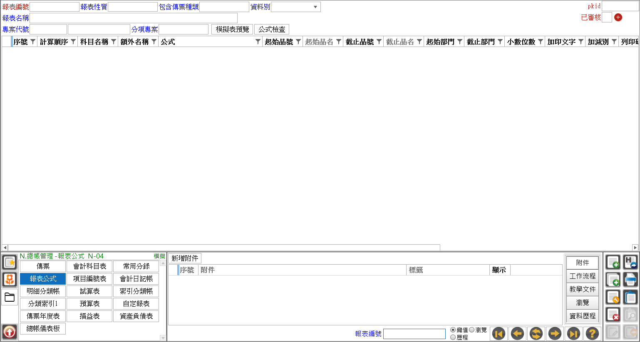Click the delete document icon with red X
The width and height of the screenshot is (640, 342).
(613, 315)
